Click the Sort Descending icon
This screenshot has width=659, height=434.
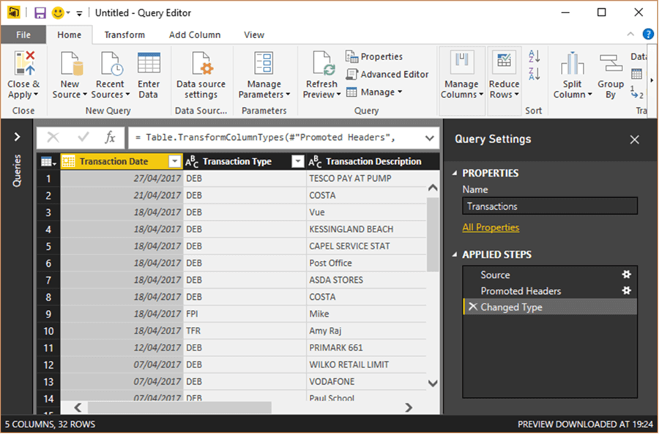point(534,73)
